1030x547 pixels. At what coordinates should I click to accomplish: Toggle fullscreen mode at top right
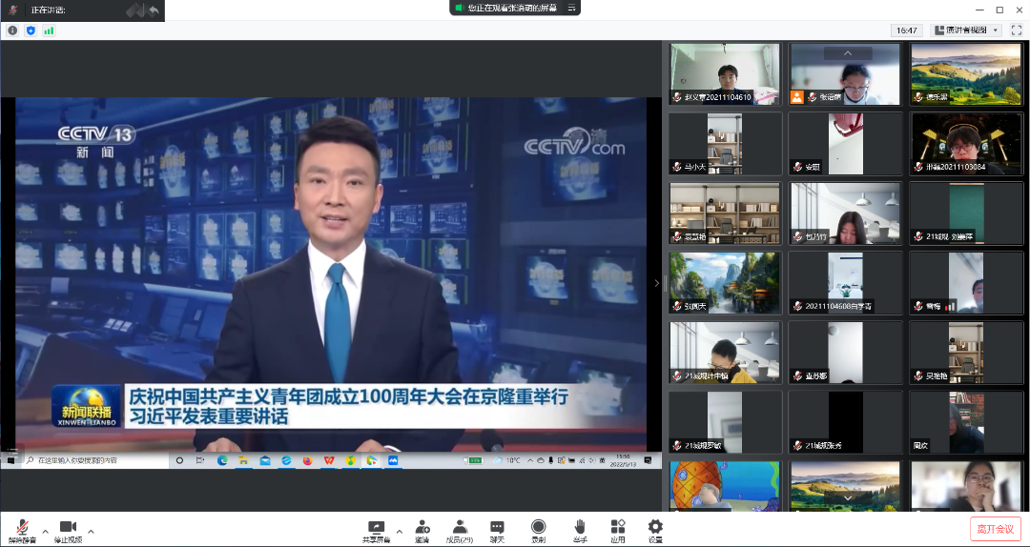[1017, 30]
